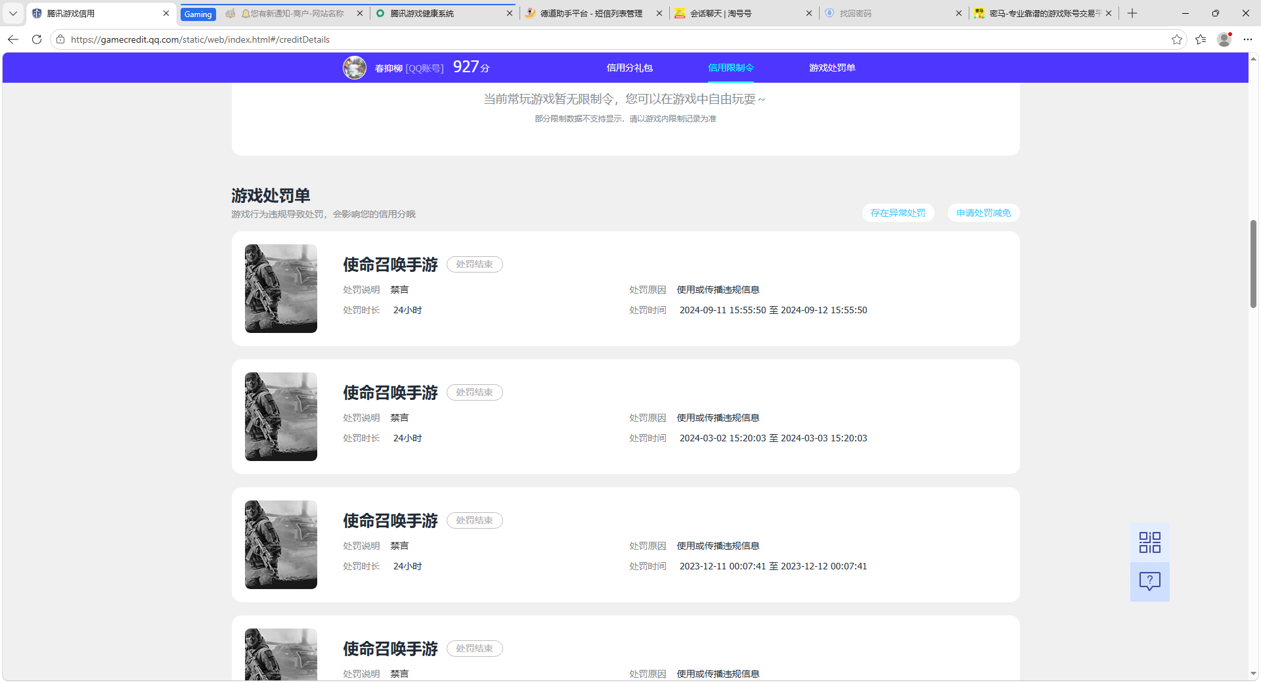1261x683 pixels.
Task: Click the 存在异常处罚 button
Action: click(x=898, y=213)
